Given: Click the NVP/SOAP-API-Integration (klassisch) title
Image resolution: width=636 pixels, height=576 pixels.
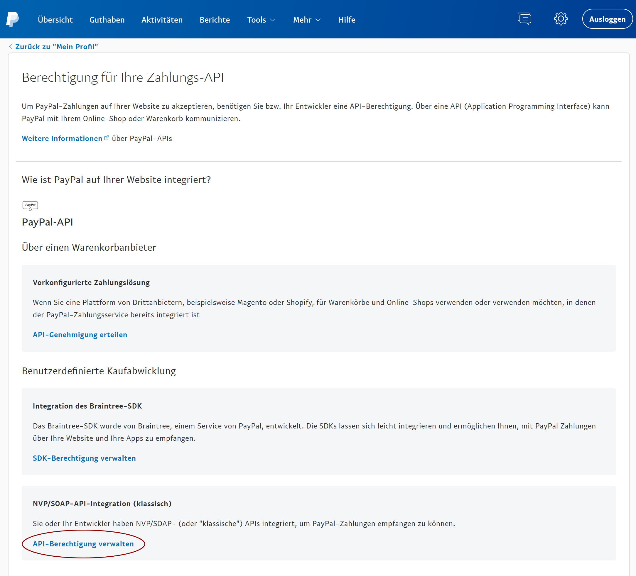Looking at the screenshot, I should [102, 504].
